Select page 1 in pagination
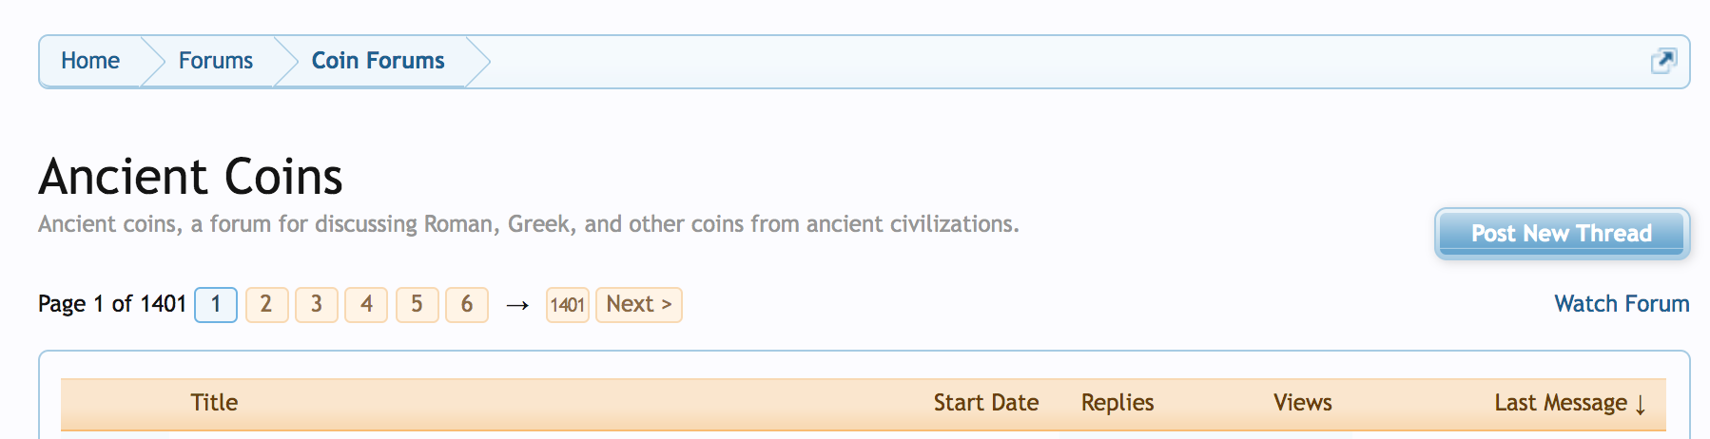This screenshot has height=439, width=1710. point(216,305)
